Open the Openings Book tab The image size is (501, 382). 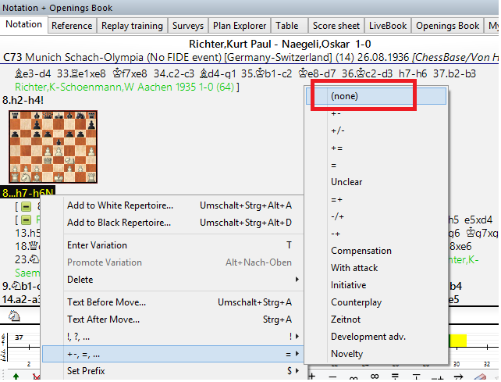(x=447, y=26)
